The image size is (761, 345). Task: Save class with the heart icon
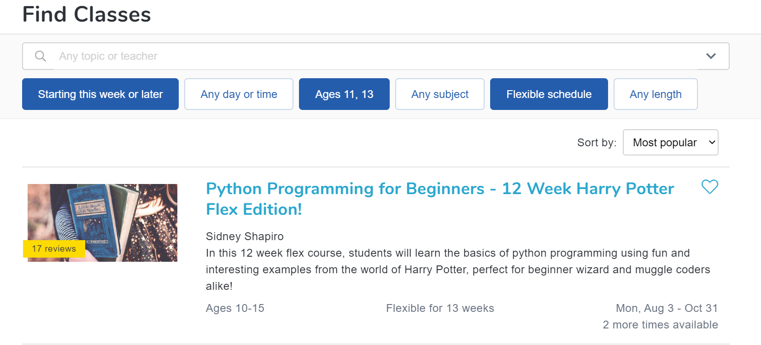pyautogui.click(x=709, y=187)
